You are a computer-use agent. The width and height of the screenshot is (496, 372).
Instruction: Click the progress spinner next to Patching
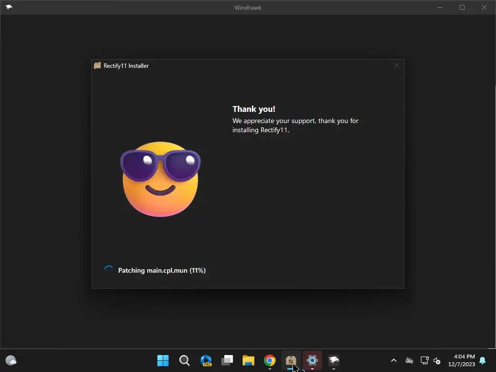(109, 270)
